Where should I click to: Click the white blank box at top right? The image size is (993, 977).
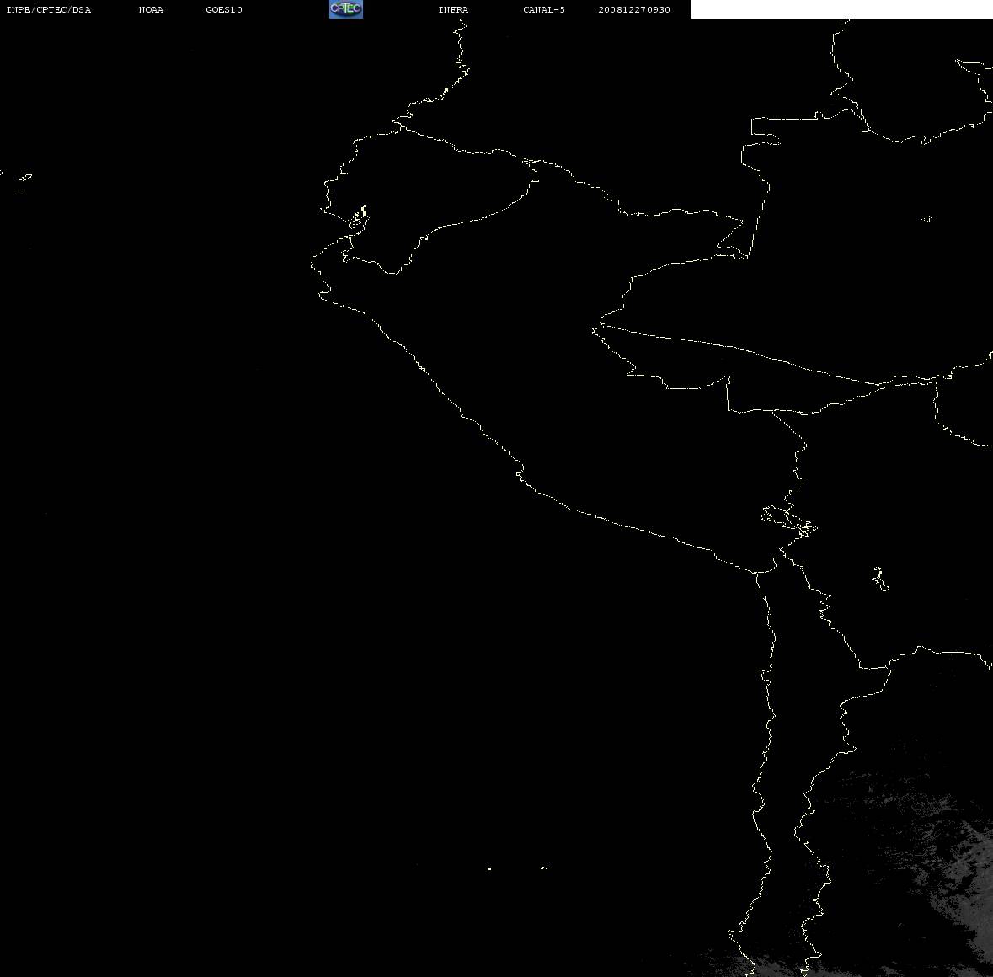click(841, 9)
